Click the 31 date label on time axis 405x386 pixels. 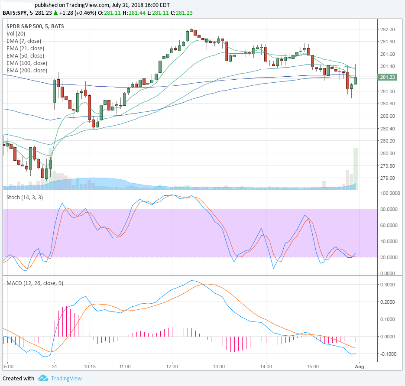[x=54, y=367]
